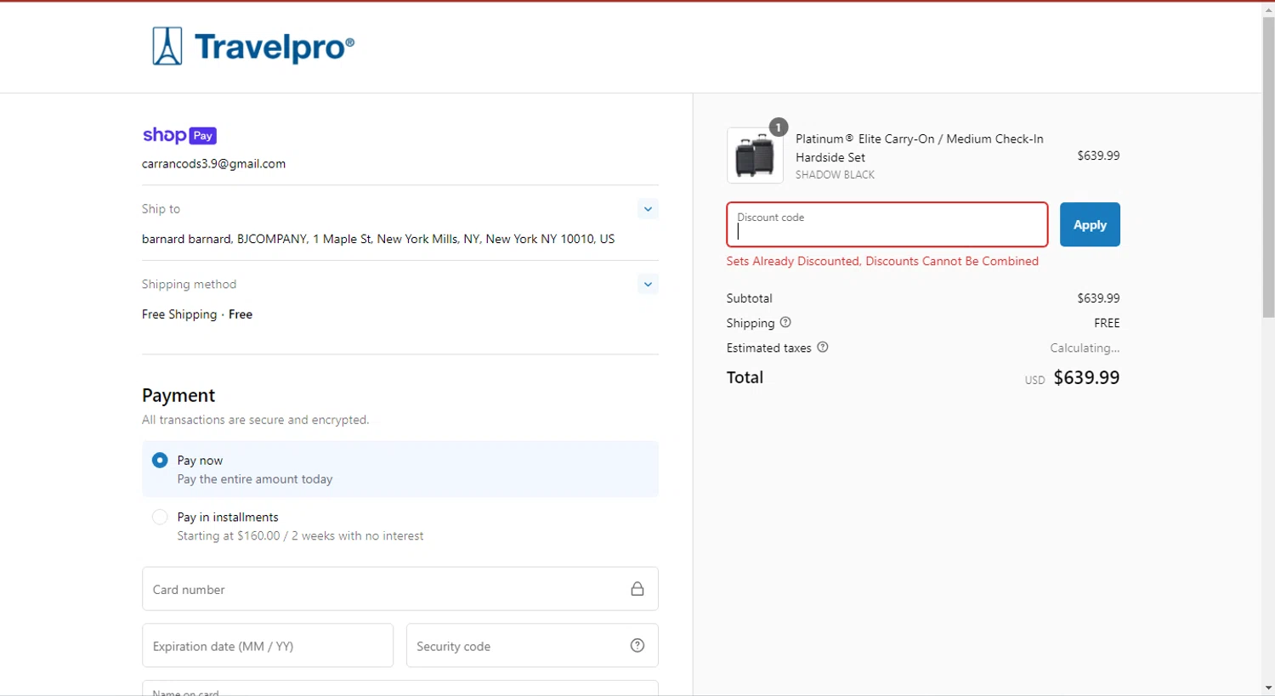1275x696 pixels.
Task: Click the Free Shipping method text
Action: pyautogui.click(x=197, y=314)
